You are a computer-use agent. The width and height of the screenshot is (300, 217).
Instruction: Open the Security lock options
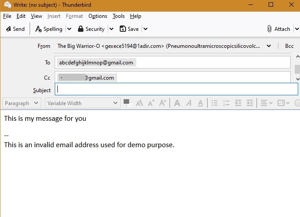click(x=91, y=29)
